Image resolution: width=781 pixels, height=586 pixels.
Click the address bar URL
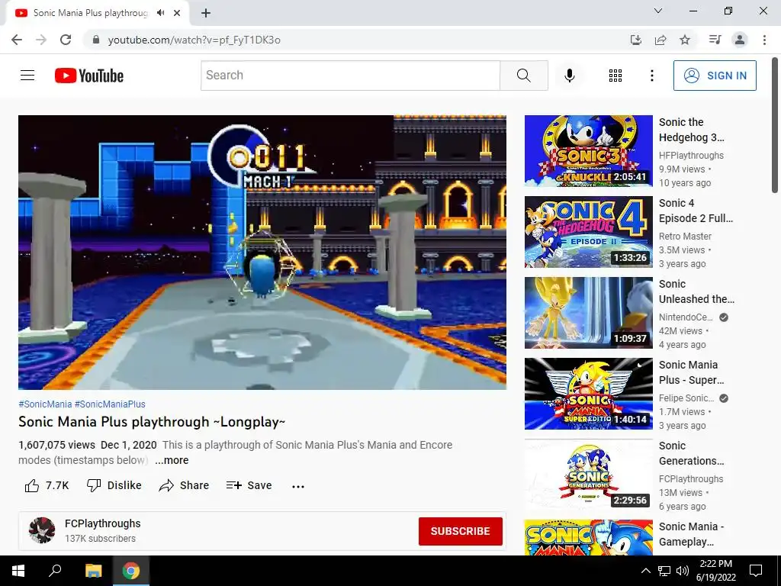pos(194,40)
